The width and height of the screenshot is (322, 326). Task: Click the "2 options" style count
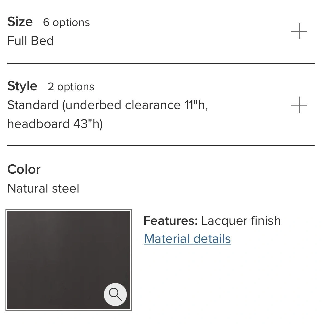71,87
